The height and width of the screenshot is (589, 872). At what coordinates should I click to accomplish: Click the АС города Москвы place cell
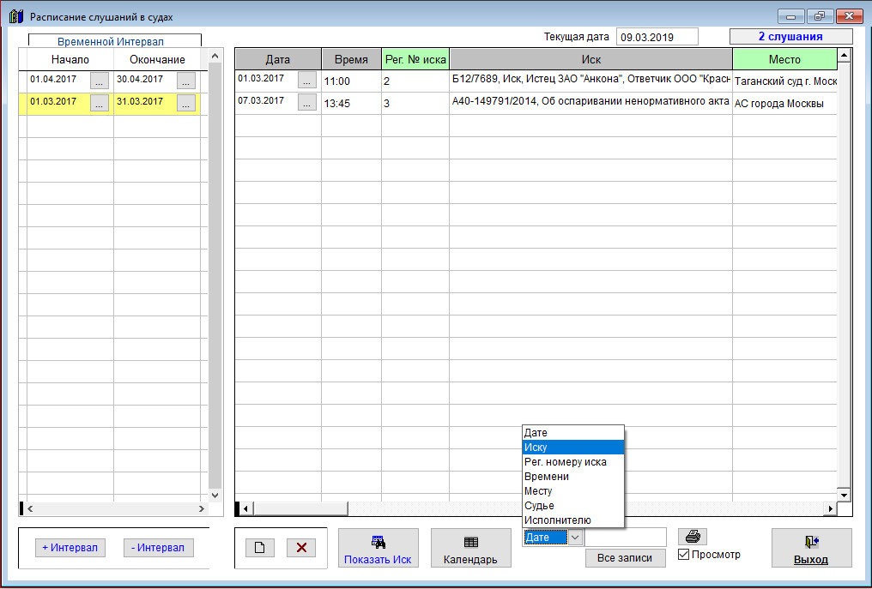click(784, 104)
